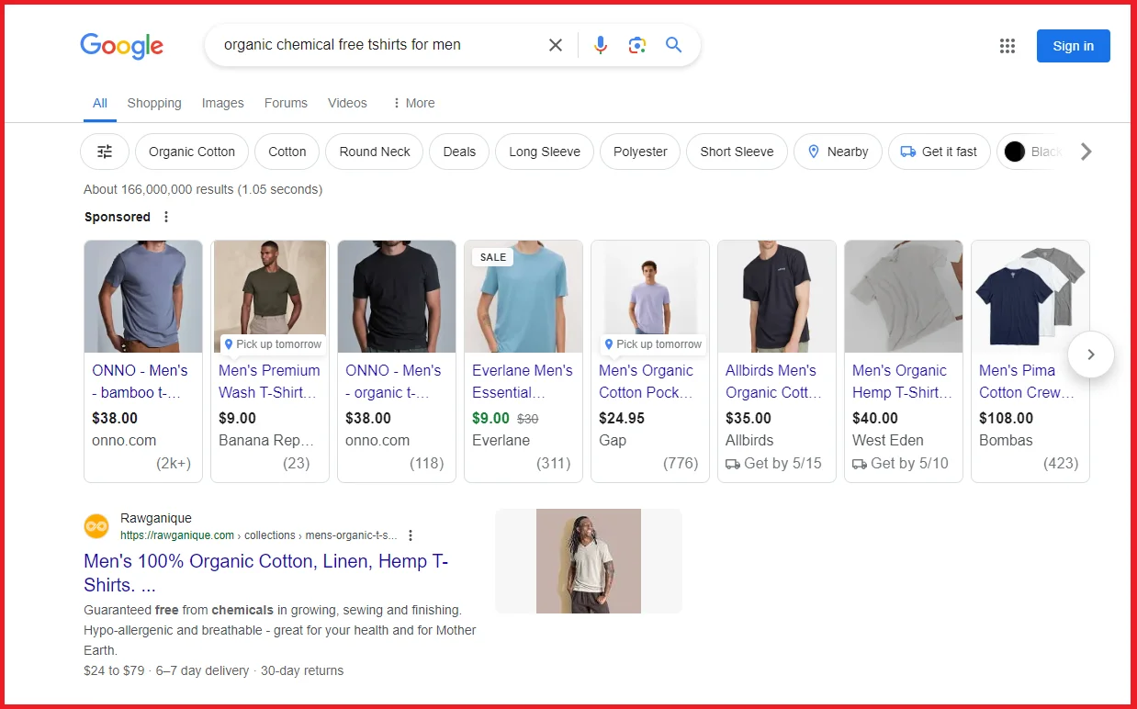The width and height of the screenshot is (1137, 709).
Task: Click the blue ONNO bamboo shirt image
Action: click(143, 297)
